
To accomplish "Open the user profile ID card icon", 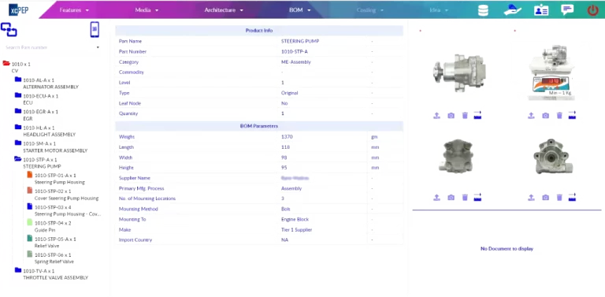I will (541, 10).
